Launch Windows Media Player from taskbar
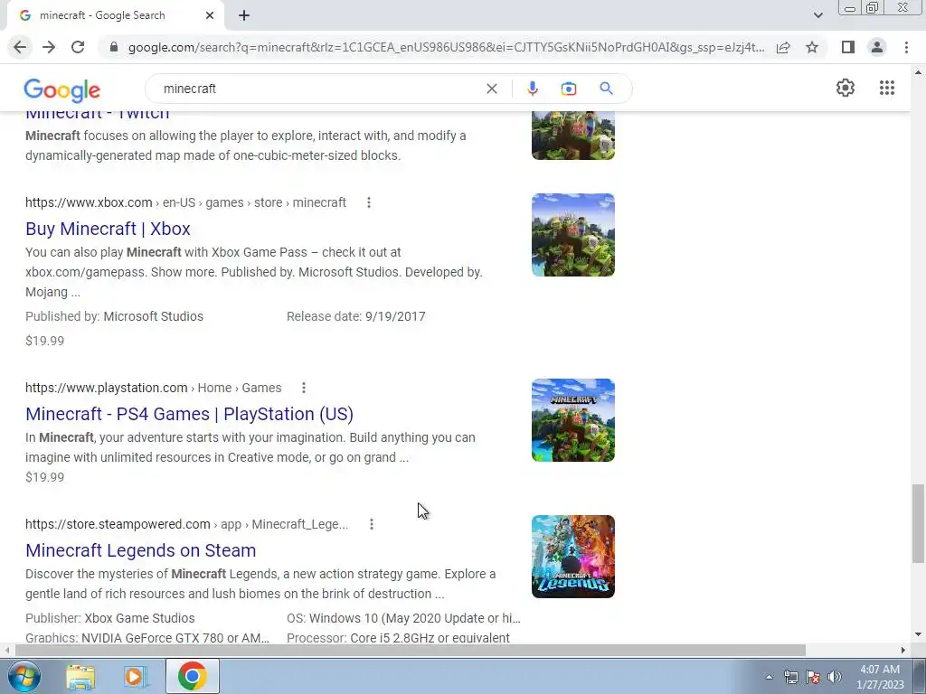Image resolution: width=926 pixels, height=694 pixels. 136,677
